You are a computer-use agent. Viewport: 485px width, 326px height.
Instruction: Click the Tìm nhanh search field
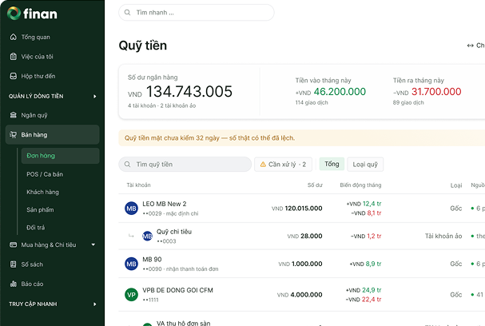[x=197, y=12]
